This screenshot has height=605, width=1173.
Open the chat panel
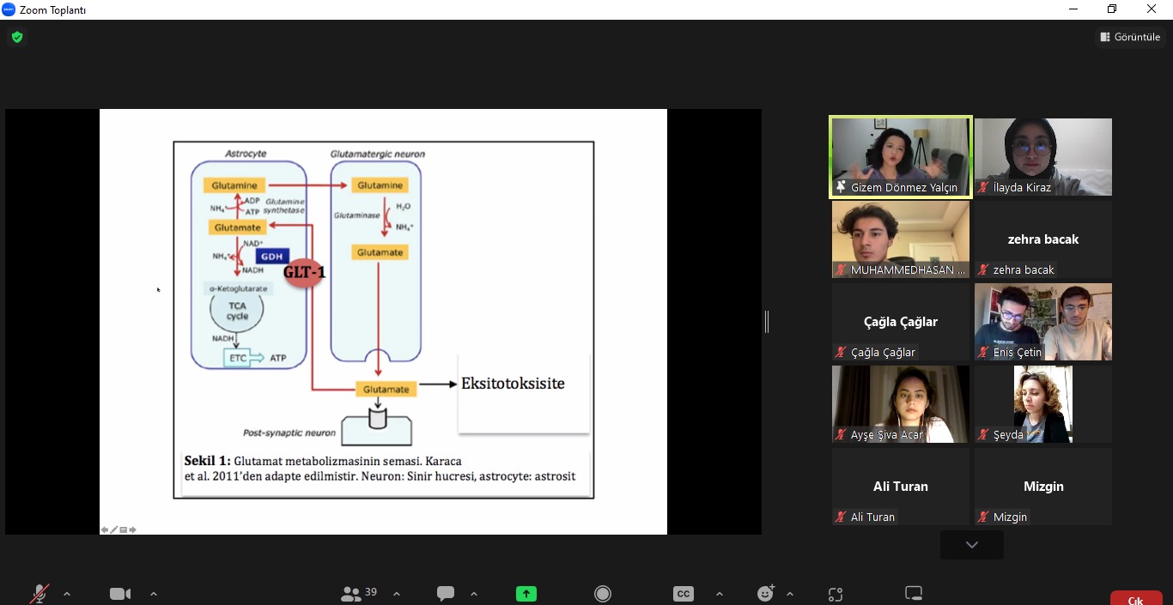pyautogui.click(x=445, y=594)
